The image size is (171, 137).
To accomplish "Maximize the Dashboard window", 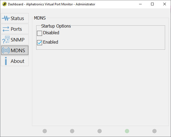I will (x=152, y=4).
